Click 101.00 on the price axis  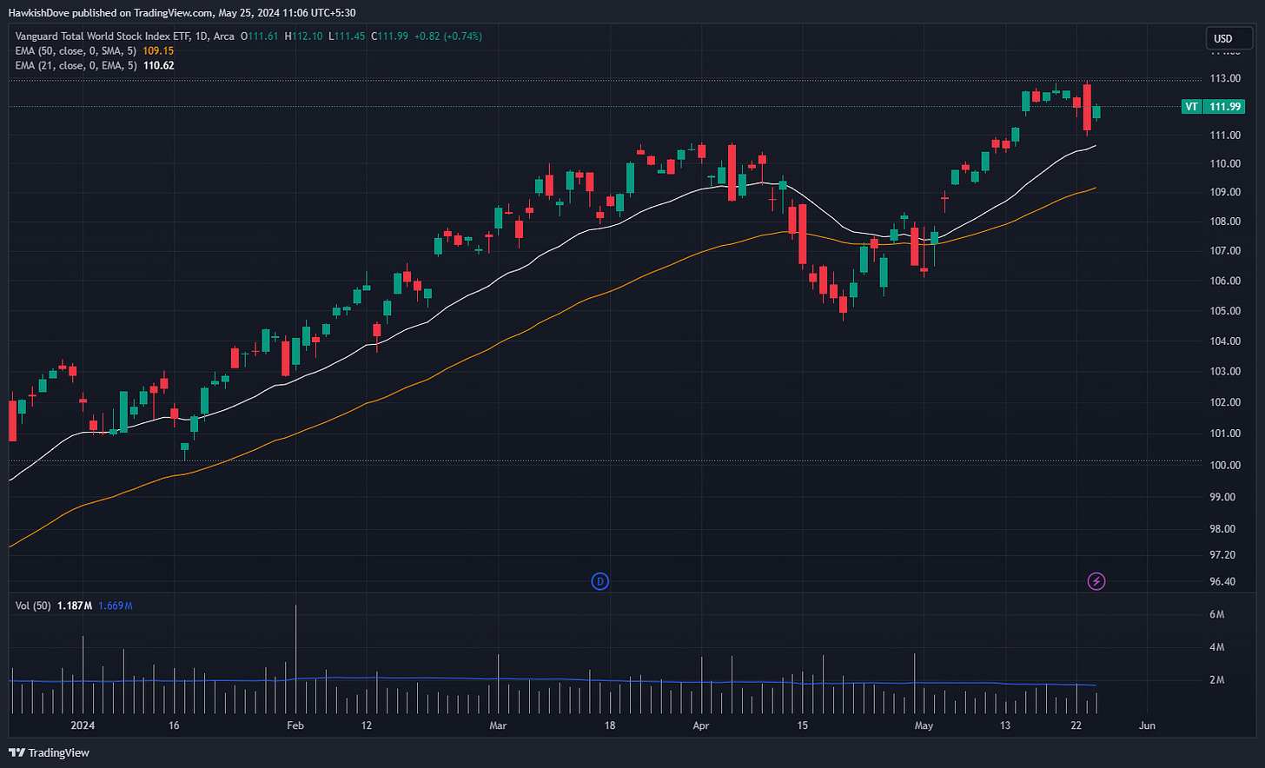coord(1225,434)
